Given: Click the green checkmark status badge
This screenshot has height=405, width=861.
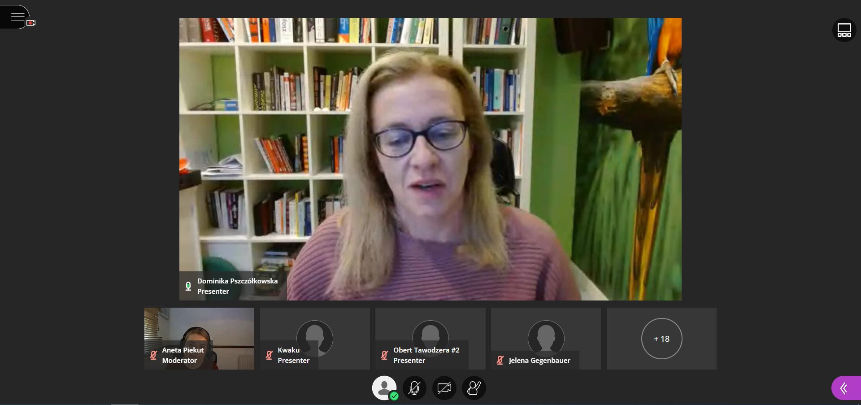Looking at the screenshot, I should [x=394, y=396].
